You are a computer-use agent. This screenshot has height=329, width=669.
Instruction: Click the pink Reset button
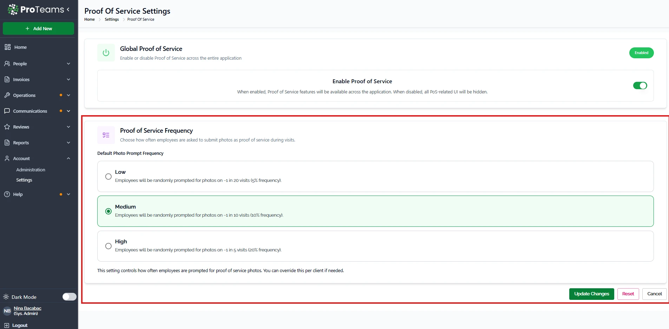coord(628,294)
